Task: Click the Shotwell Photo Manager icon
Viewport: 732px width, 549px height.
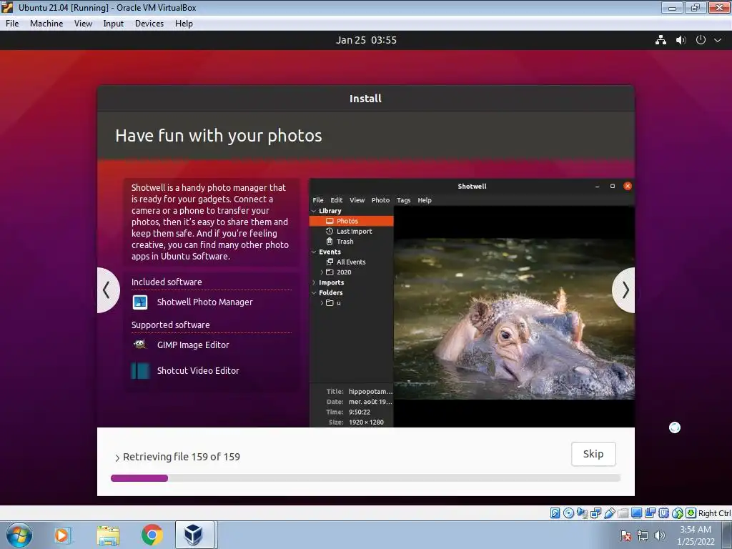Action: 140,302
